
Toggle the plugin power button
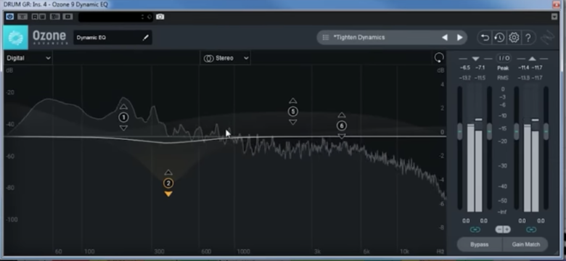9,17
